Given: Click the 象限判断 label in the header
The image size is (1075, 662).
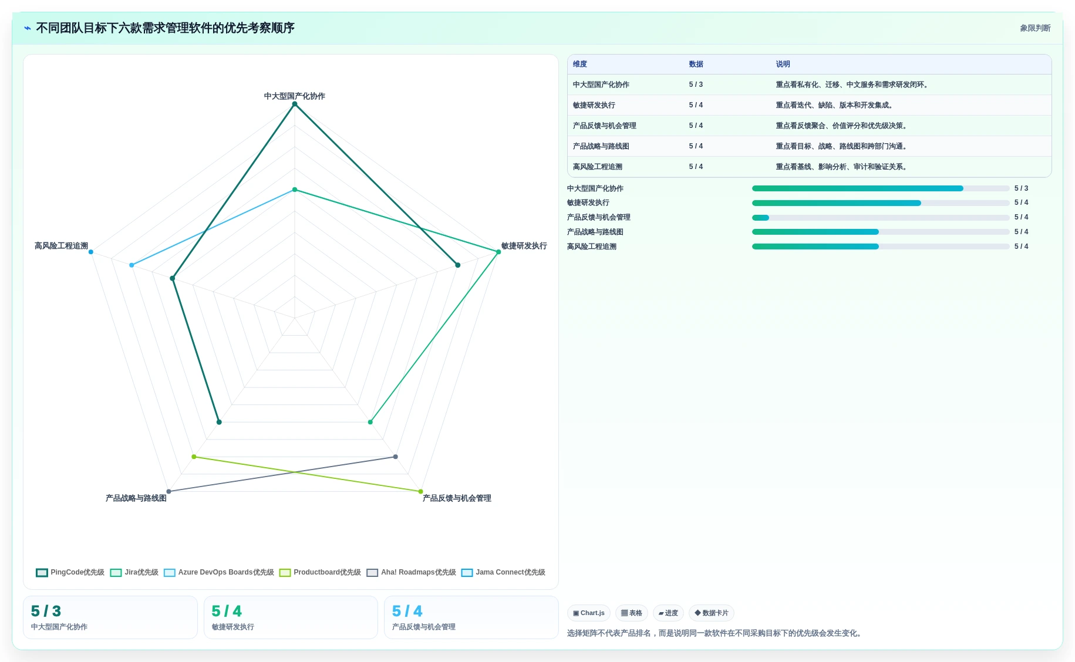Looking at the screenshot, I should tap(1035, 28).
